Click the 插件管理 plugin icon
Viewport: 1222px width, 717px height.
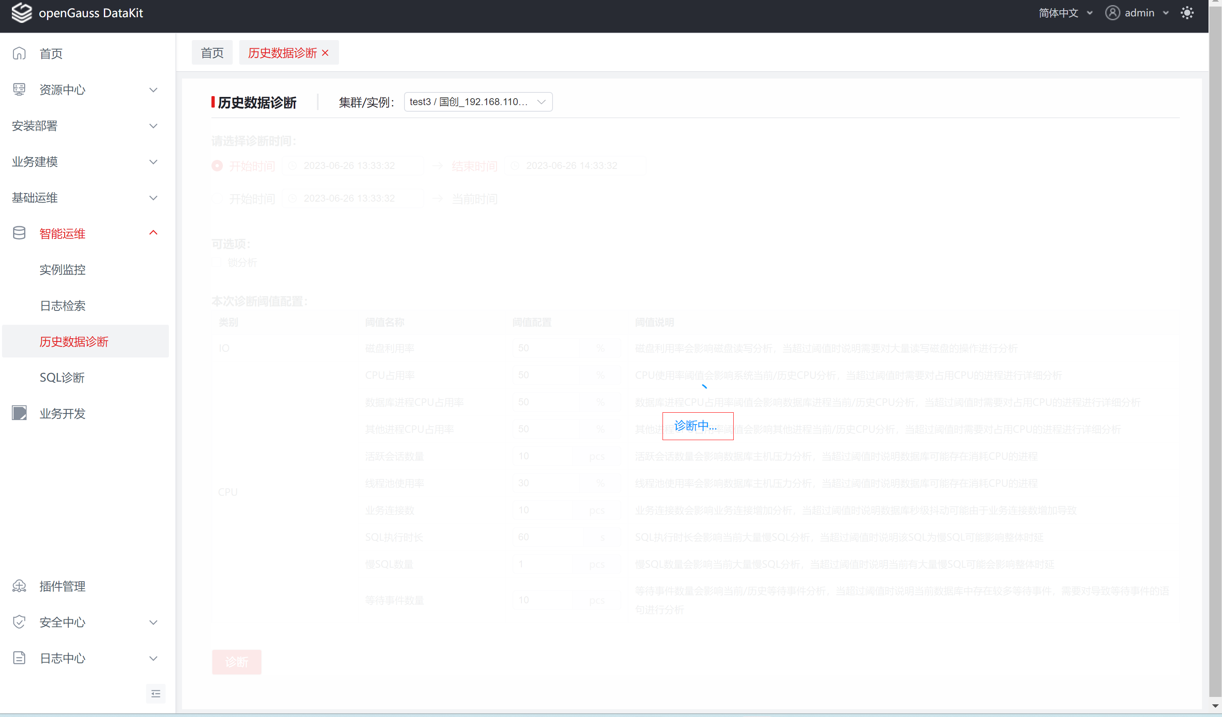(19, 586)
